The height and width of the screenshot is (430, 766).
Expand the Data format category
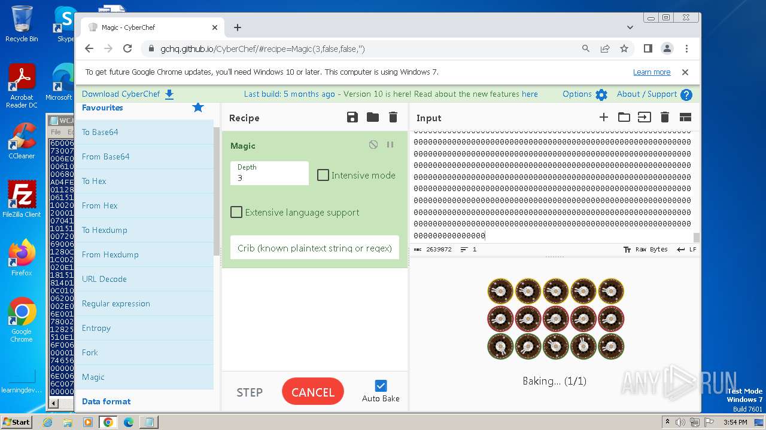144,401
